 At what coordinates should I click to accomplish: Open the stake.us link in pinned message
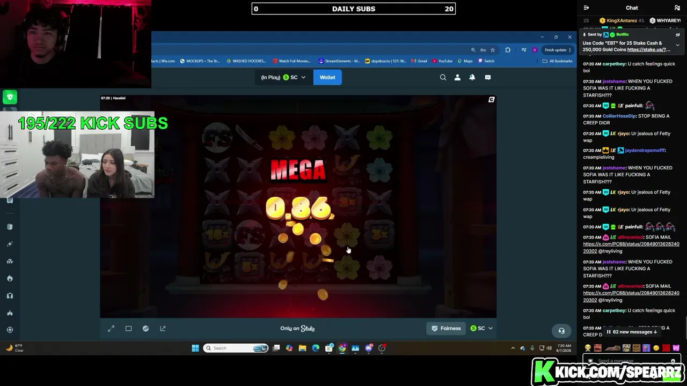pyautogui.click(x=648, y=49)
